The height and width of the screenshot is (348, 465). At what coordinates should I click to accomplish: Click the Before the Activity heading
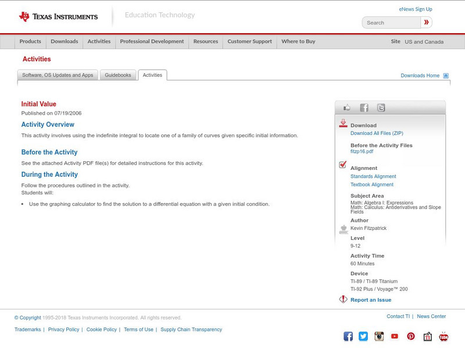[49, 152]
